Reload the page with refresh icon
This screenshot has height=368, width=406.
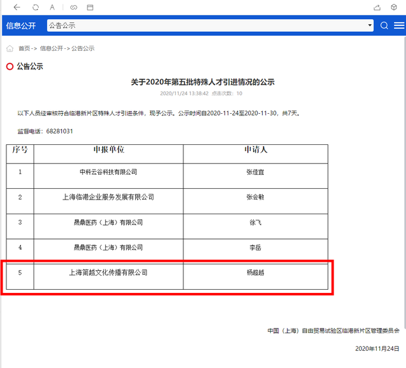36,7
